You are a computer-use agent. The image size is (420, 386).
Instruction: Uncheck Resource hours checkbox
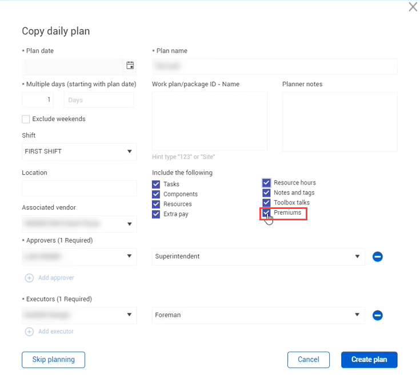tap(266, 183)
